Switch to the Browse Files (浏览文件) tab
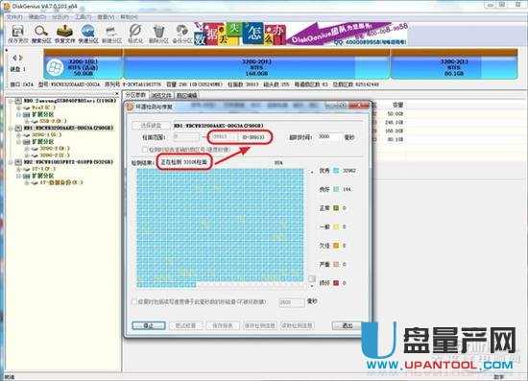Image resolution: width=528 pixels, height=381 pixels. [161, 96]
